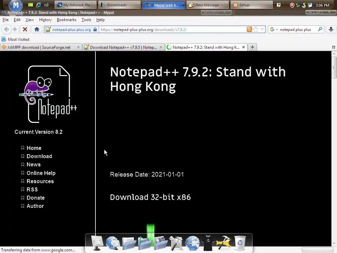Open the Bookmarks menu
337x253 pixels.
[x=66, y=20]
